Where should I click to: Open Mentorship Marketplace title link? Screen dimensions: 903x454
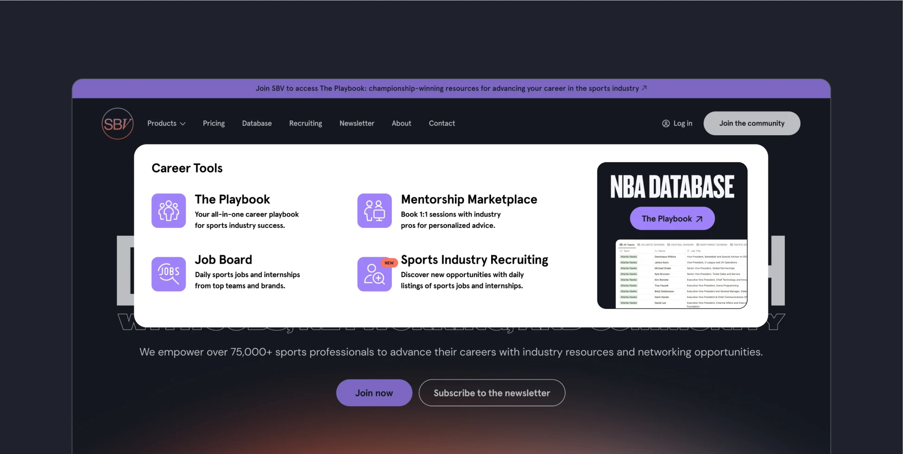coord(469,200)
